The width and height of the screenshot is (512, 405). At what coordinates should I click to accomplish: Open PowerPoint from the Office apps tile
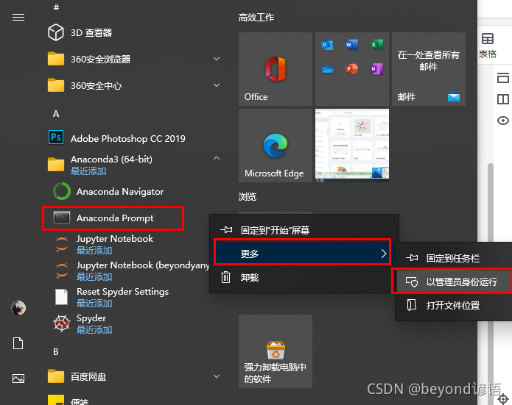click(351, 69)
